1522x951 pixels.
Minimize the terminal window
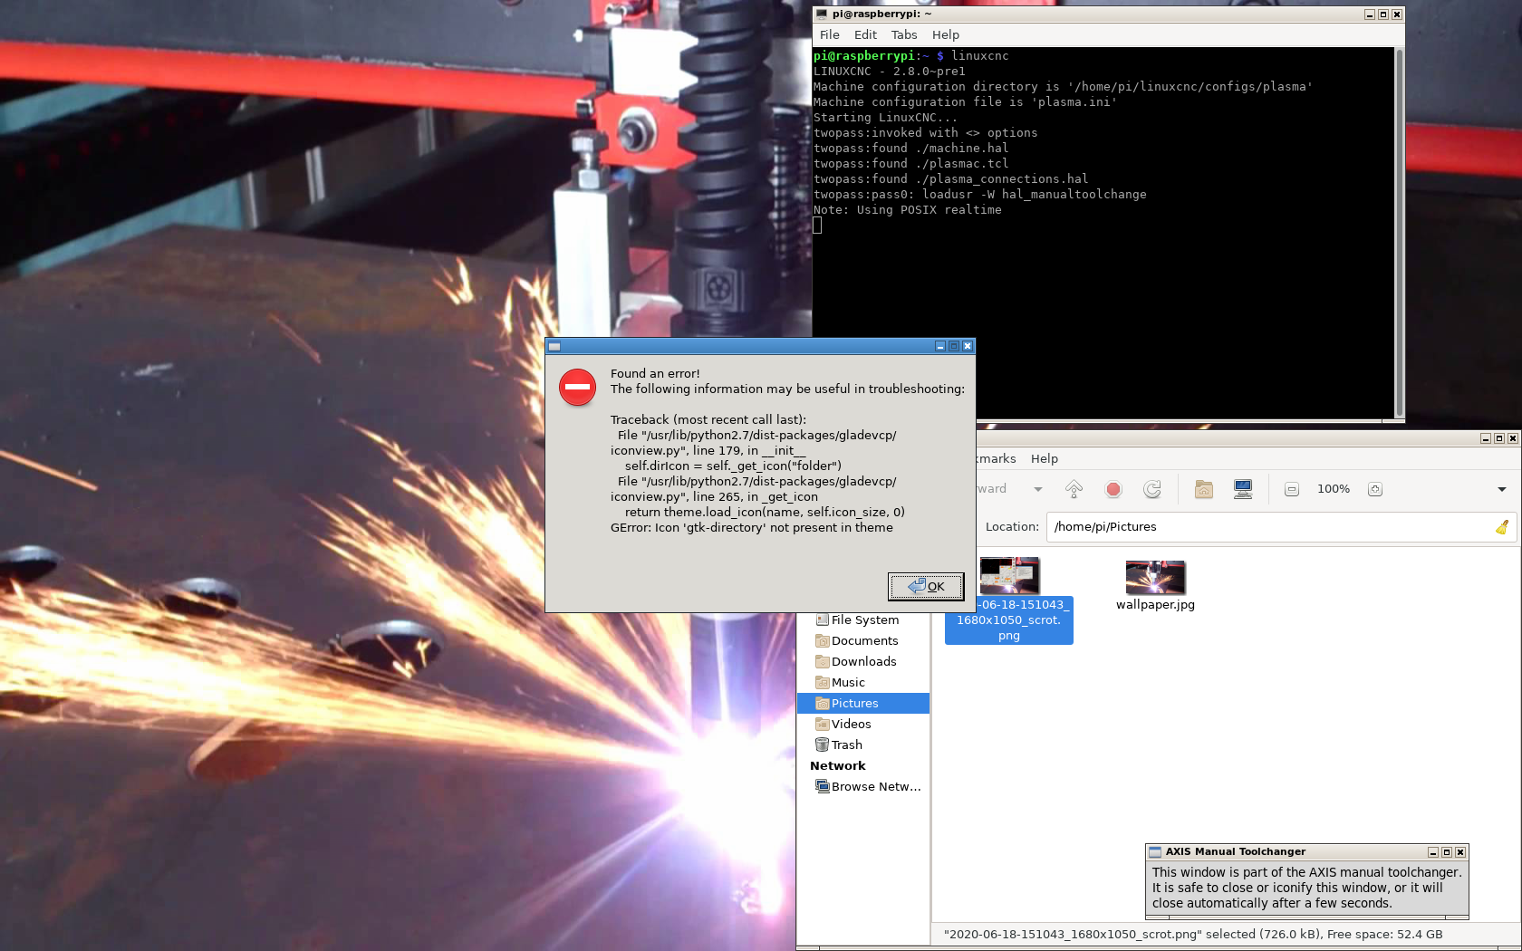1370,14
